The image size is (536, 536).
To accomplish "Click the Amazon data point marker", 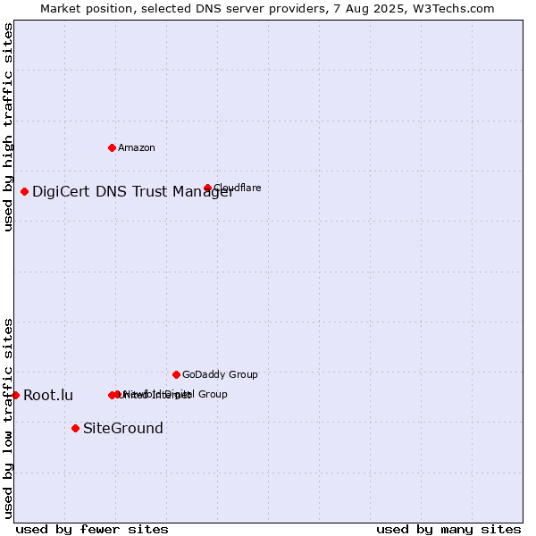I will coord(112,147).
